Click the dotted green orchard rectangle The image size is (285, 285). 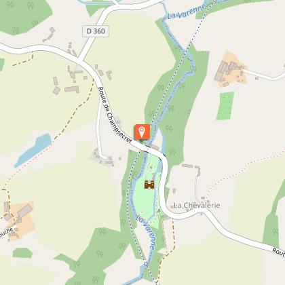[x=225, y=106]
